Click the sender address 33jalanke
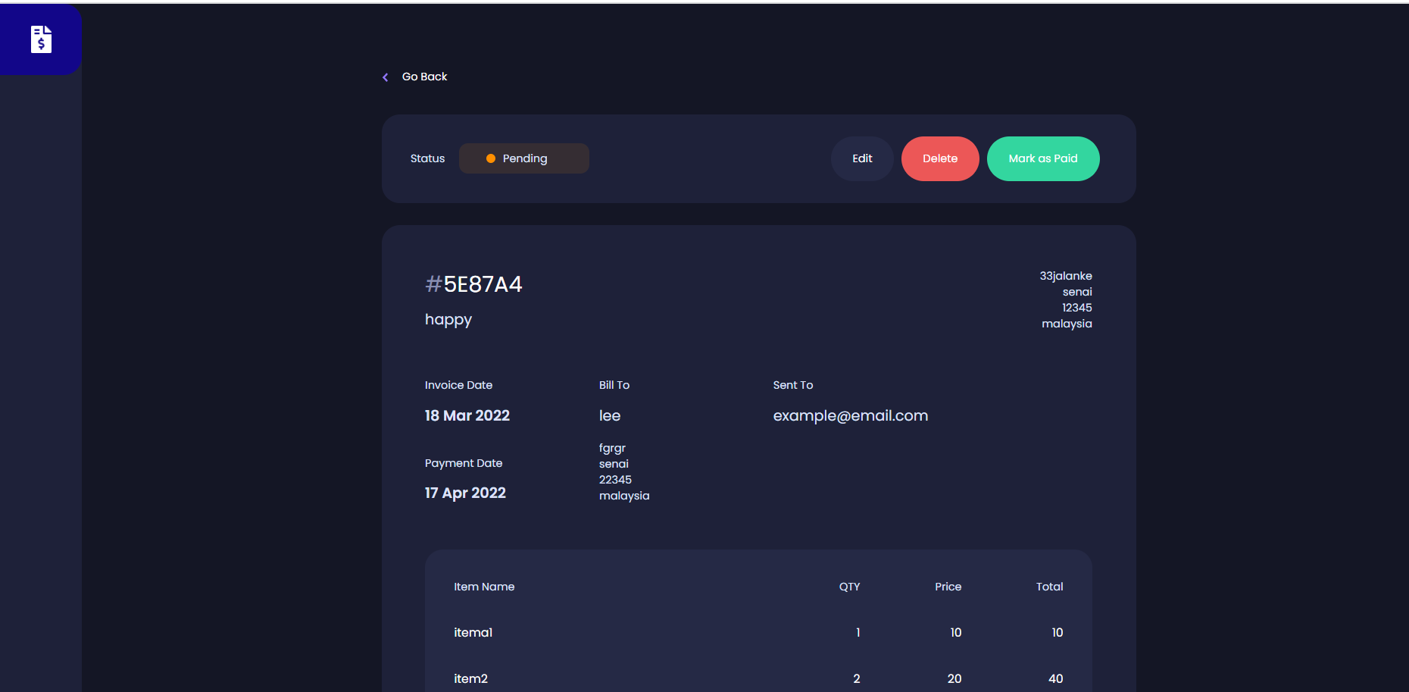The width and height of the screenshot is (1409, 692). tap(1066, 275)
